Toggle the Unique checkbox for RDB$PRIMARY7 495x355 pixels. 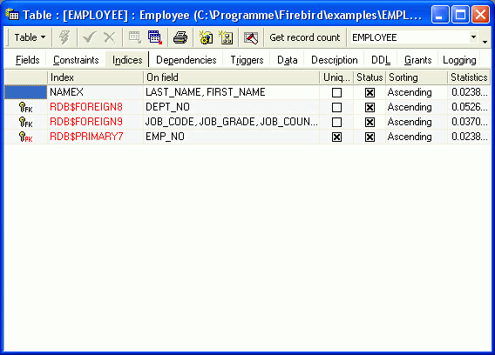click(x=337, y=137)
